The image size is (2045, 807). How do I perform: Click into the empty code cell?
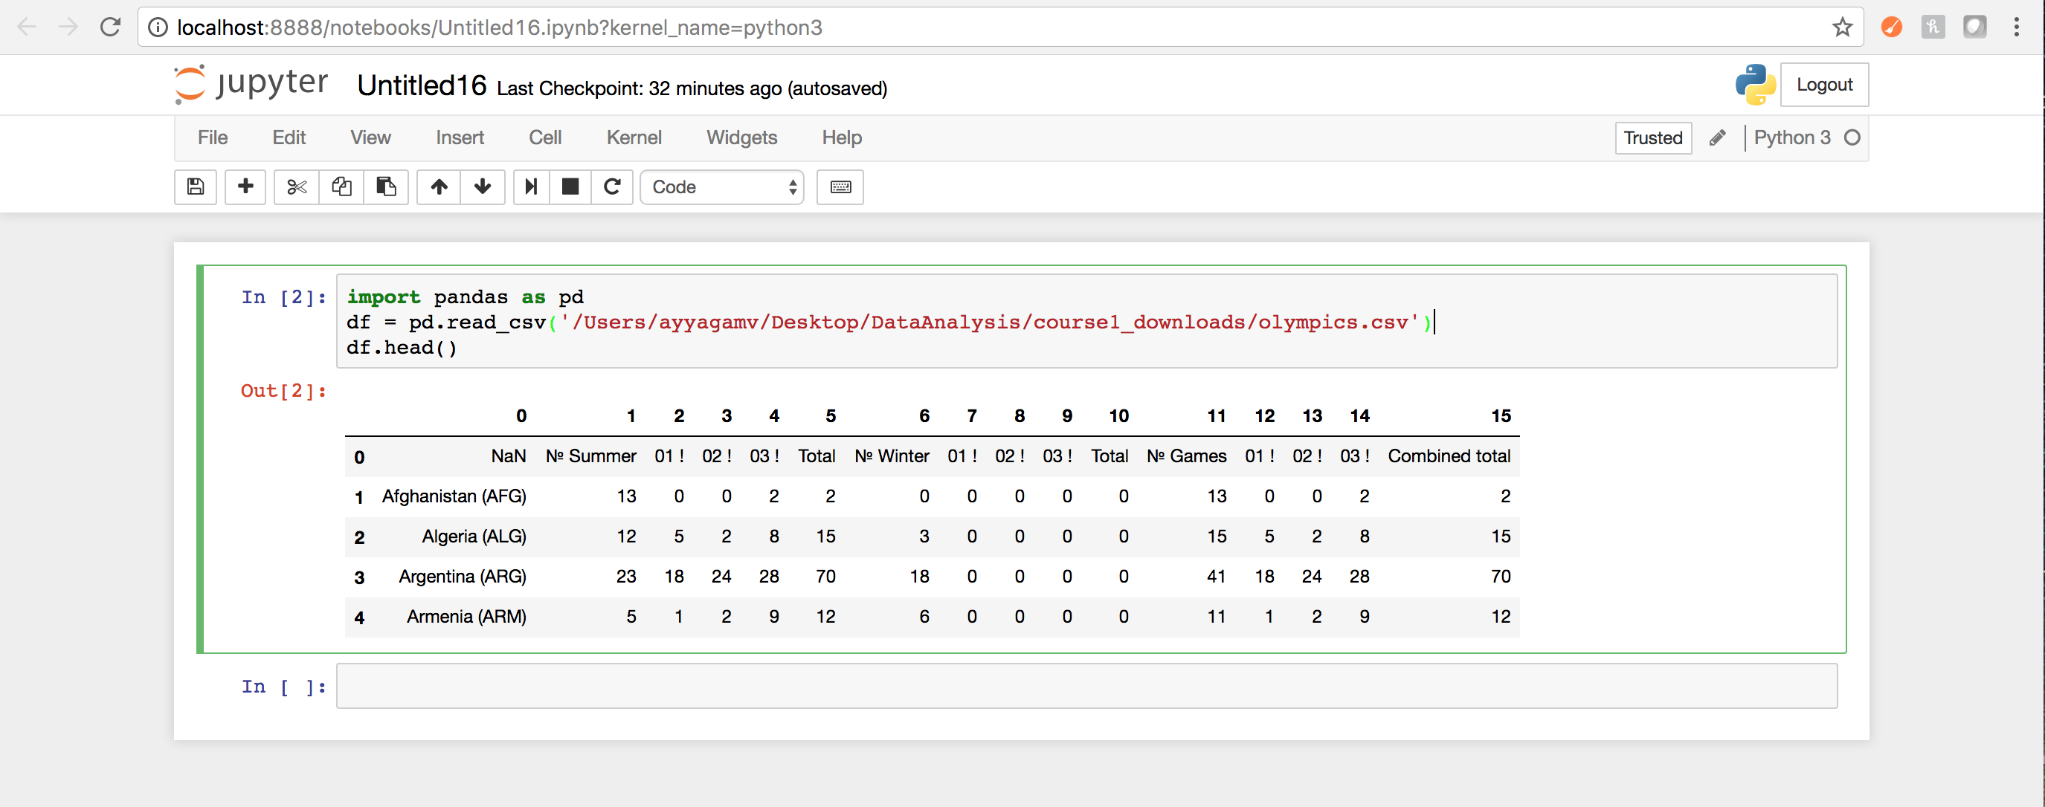pyautogui.click(x=1086, y=686)
